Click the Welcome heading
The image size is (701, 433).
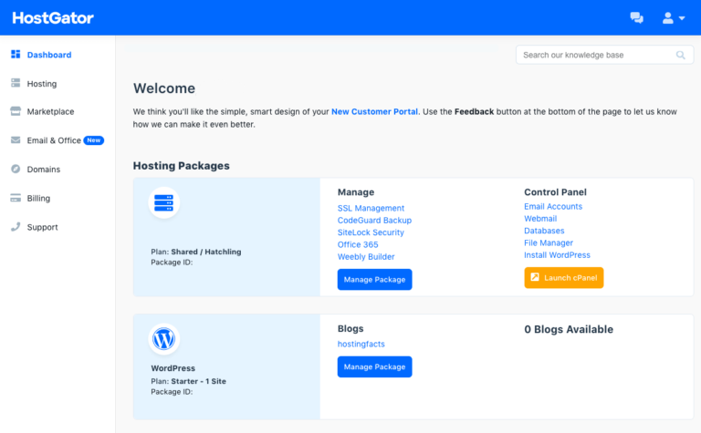coord(164,88)
